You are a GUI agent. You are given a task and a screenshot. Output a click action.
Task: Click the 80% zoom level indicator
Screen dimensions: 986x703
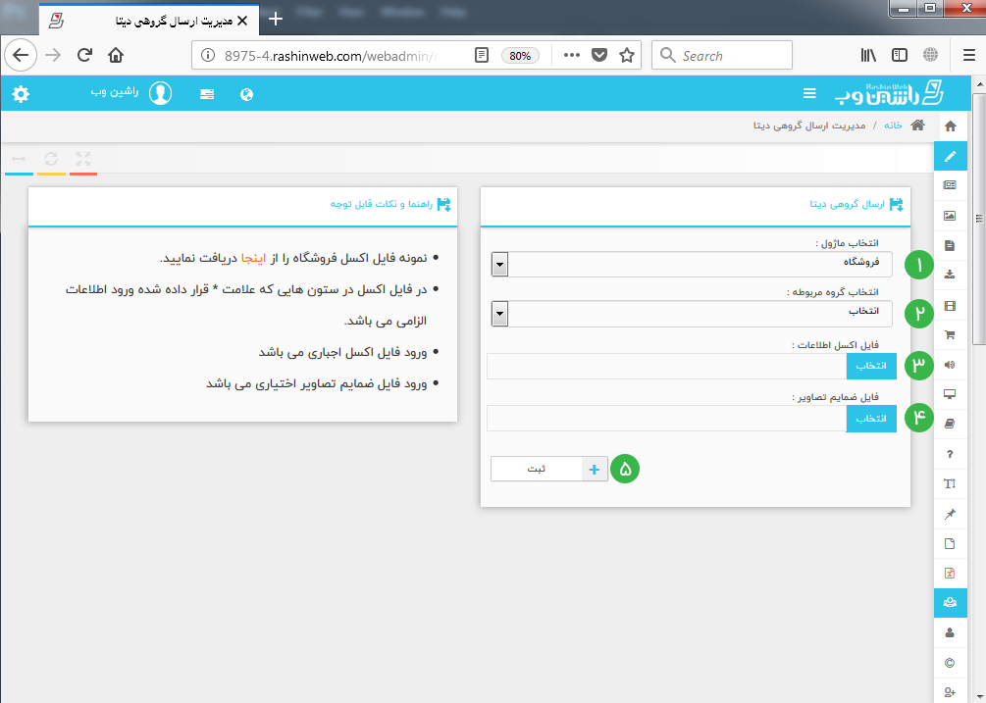click(520, 55)
